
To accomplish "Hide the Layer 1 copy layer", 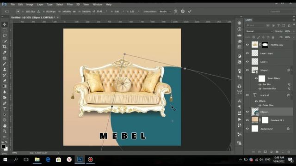I will pos(247,53).
